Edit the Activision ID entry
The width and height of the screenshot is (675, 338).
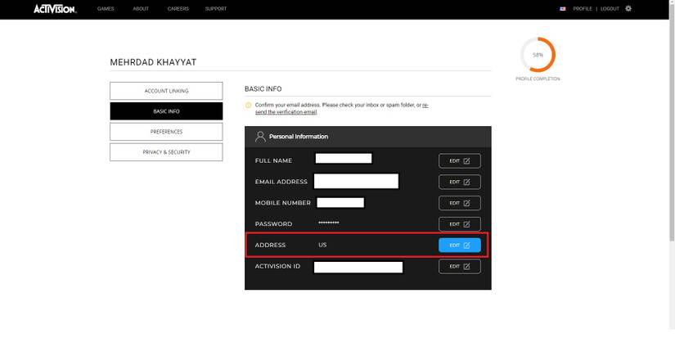click(x=459, y=266)
